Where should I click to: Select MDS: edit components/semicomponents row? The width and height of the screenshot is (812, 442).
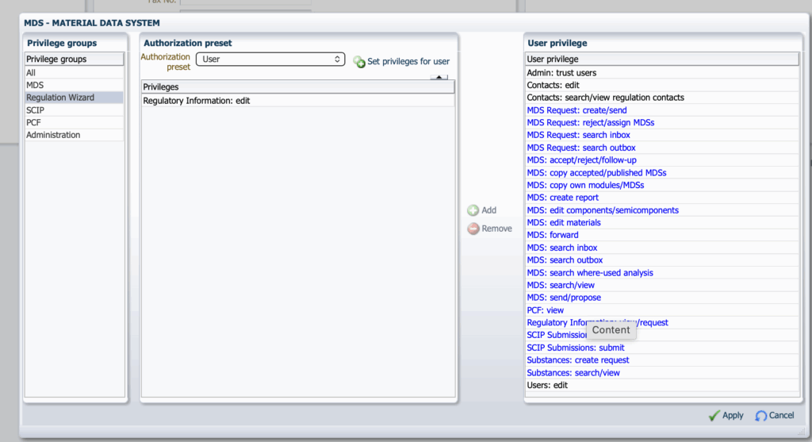coord(662,209)
